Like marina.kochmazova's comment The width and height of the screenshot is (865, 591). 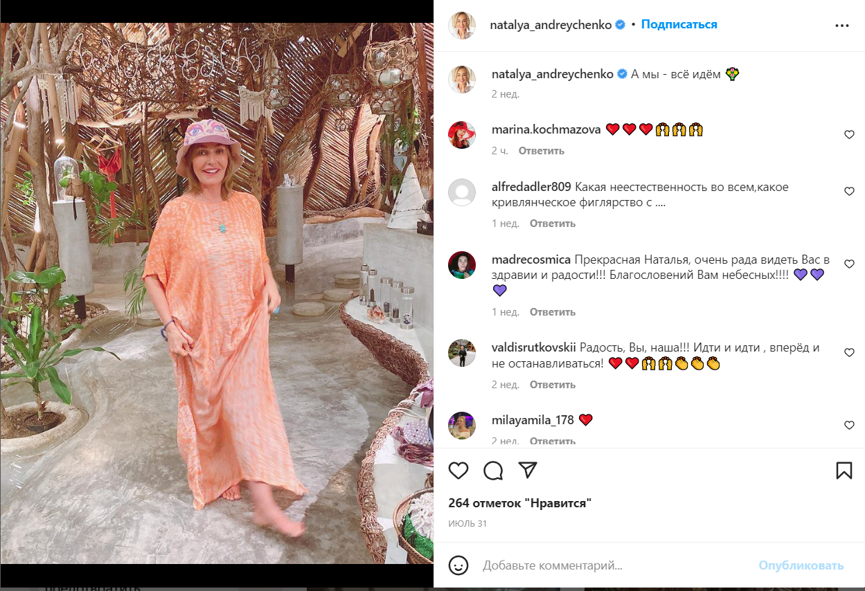[849, 135]
